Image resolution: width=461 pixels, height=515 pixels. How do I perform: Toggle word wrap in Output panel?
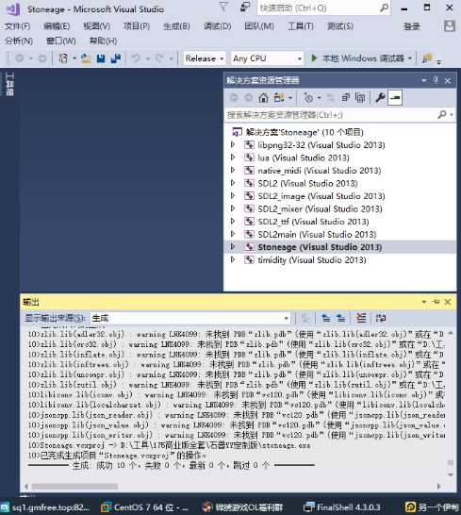(x=381, y=318)
